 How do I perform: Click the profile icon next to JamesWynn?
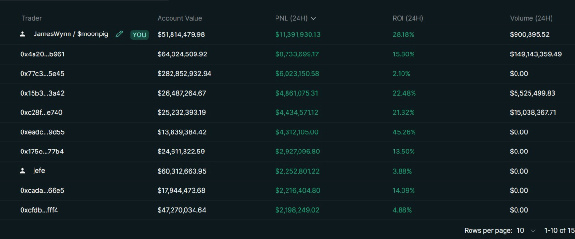pos(23,34)
